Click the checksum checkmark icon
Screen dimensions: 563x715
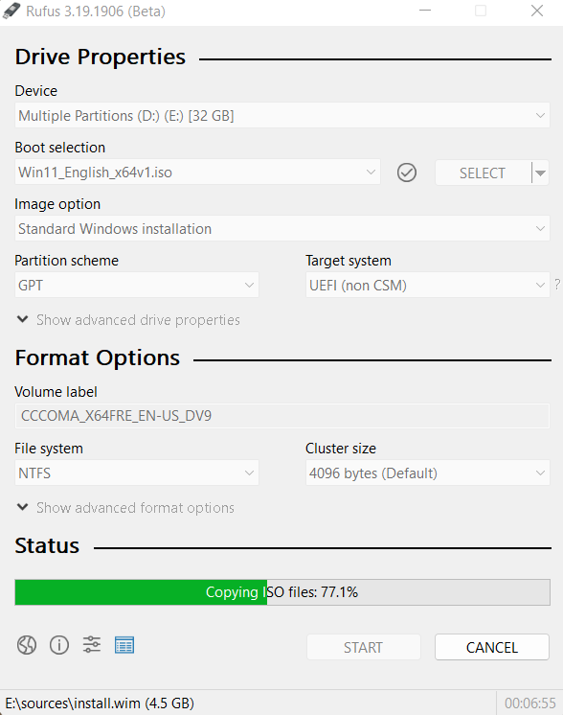(x=406, y=173)
